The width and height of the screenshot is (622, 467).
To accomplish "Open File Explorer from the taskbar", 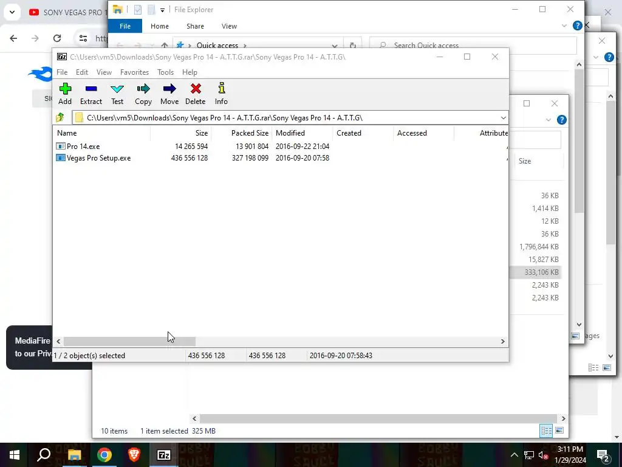I will [74, 455].
